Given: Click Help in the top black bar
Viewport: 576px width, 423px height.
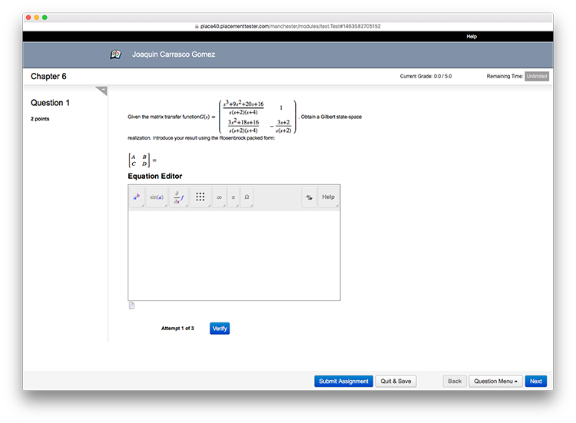Looking at the screenshot, I should (472, 36).
